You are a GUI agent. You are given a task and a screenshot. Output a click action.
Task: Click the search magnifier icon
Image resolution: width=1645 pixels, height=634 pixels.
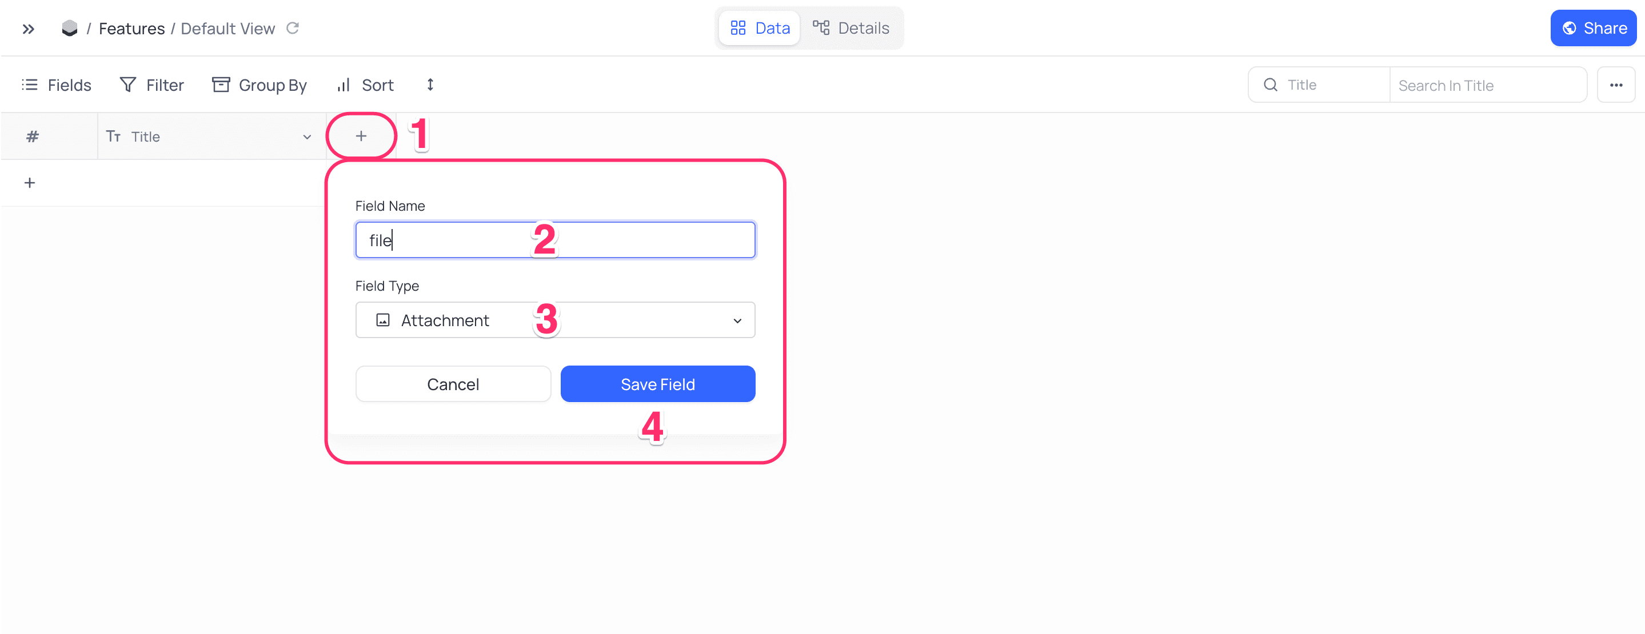(1270, 85)
